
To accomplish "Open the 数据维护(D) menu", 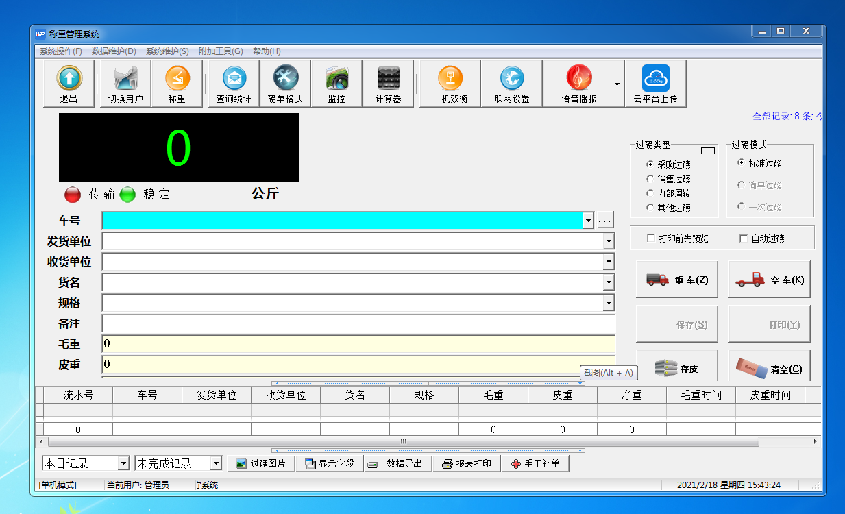I will click(114, 51).
